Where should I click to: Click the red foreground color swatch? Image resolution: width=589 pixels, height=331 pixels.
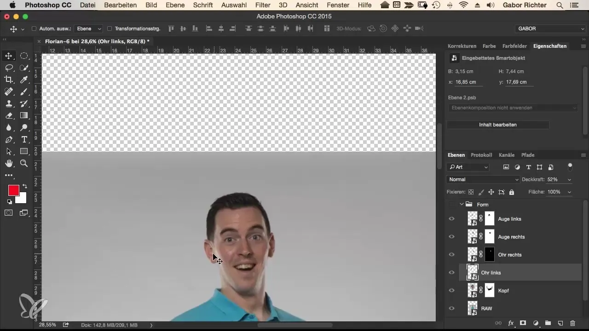pyautogui.click(x=13, y=189)
